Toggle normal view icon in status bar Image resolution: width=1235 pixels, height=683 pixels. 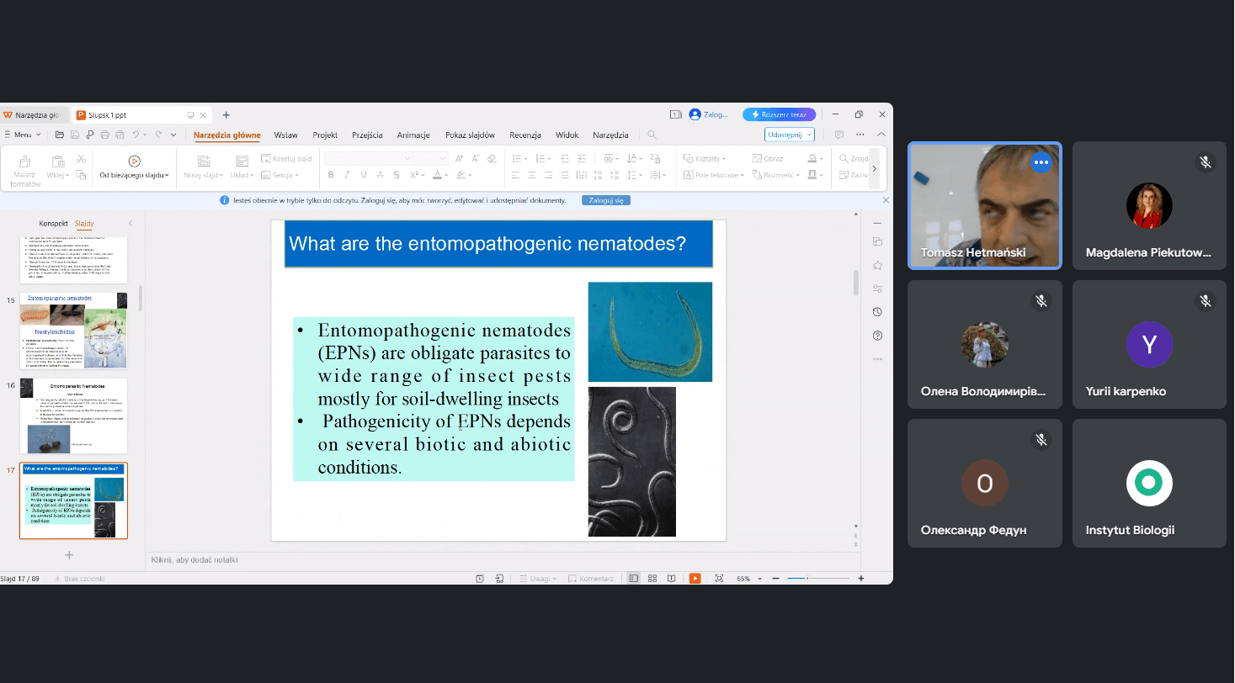[633, 579]
